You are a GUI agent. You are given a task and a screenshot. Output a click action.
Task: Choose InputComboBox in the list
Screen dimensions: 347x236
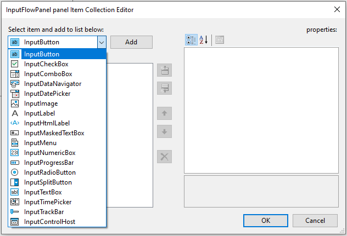click(x=48, y=74)
